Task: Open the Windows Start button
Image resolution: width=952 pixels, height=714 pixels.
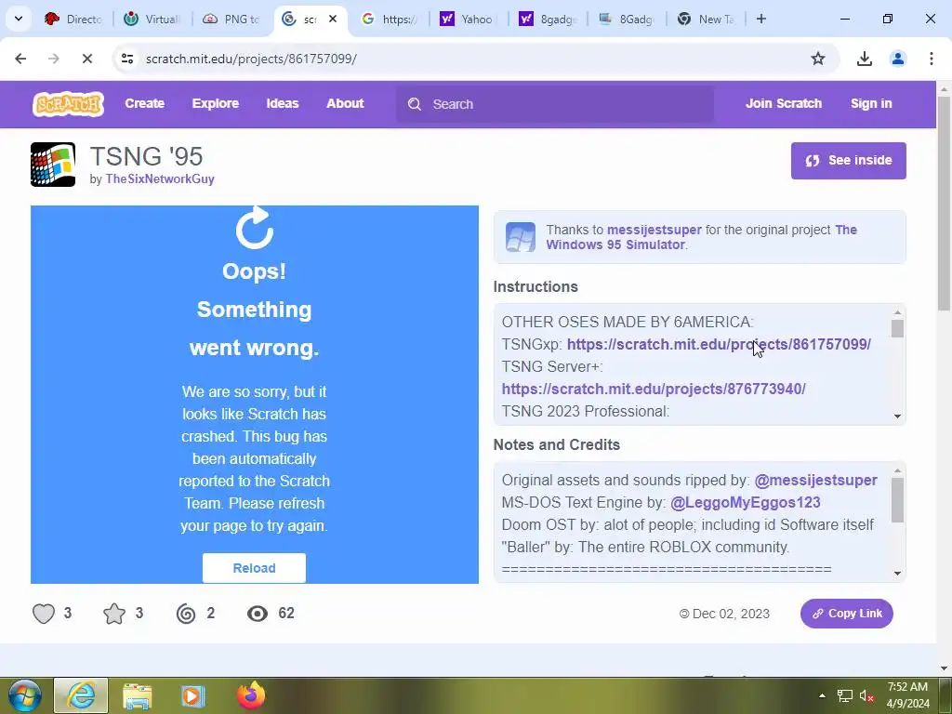Action: pos(24,695)
